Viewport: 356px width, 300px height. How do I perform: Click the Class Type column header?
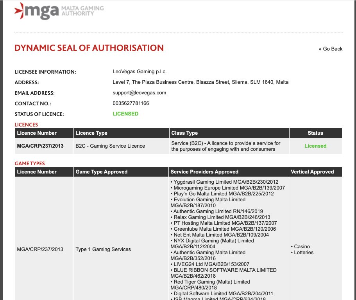pos(229,133)
